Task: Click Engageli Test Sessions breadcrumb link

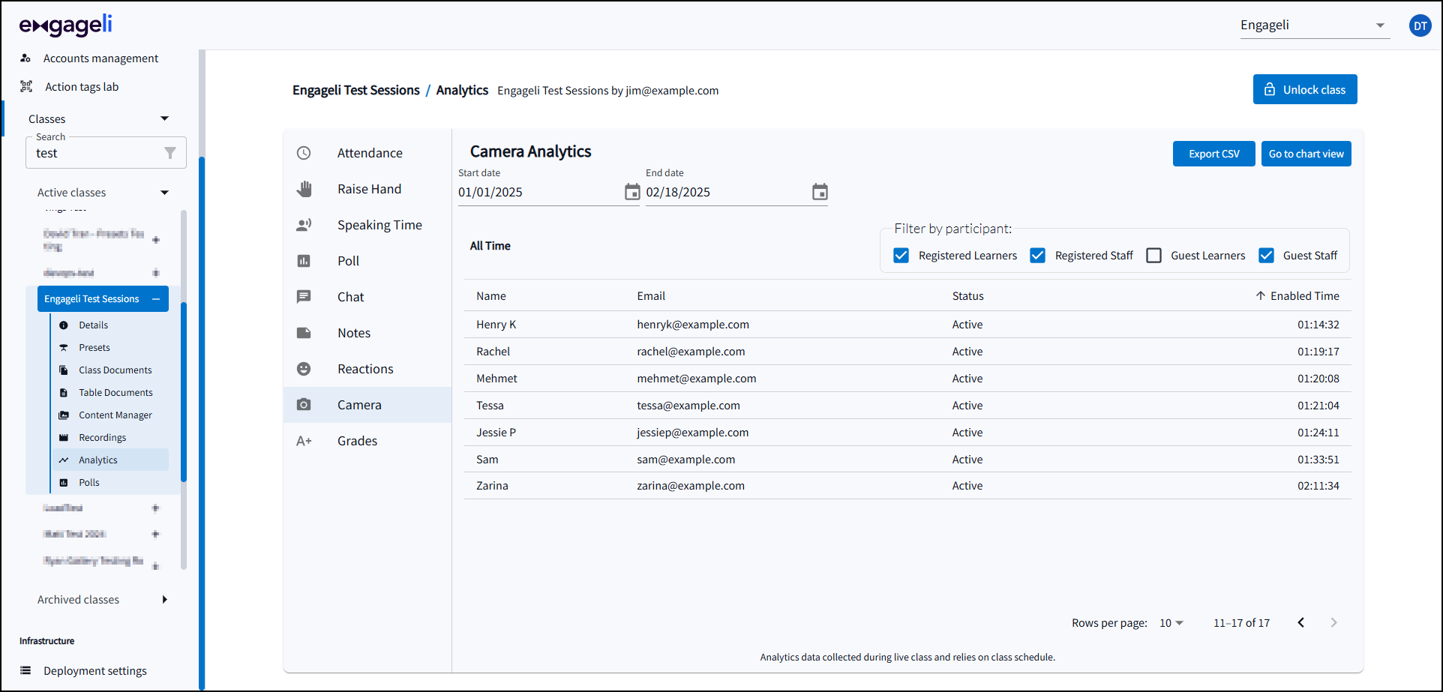Action: 356,90
